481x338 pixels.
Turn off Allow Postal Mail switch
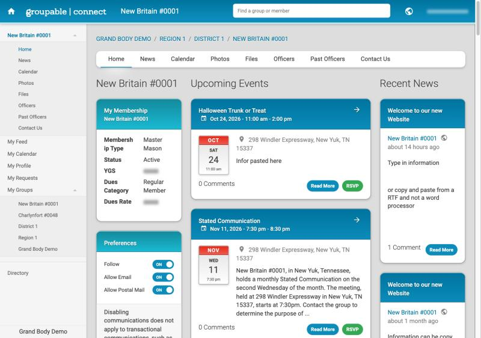pyautogui.click(x=163, y=290)
